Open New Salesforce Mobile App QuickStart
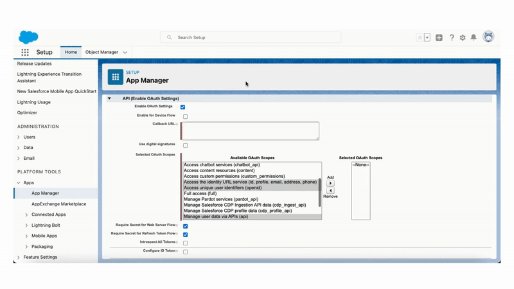This screenshot has width=514, height=289. point(57,91)
